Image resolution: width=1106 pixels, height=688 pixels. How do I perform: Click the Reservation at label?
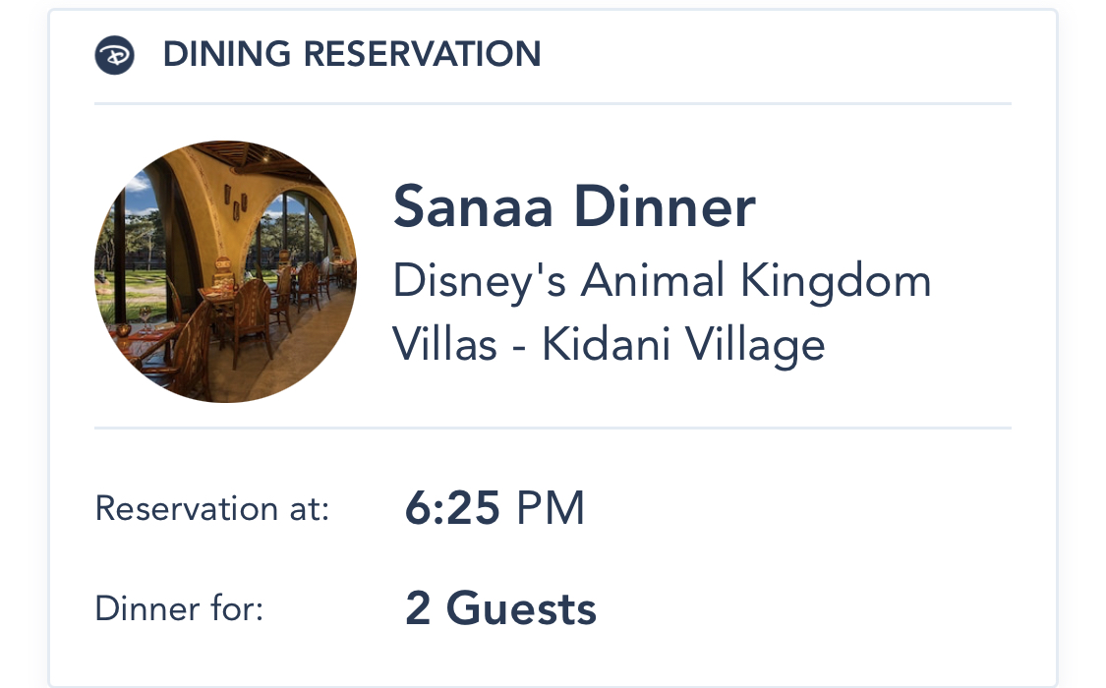[211, 509]
